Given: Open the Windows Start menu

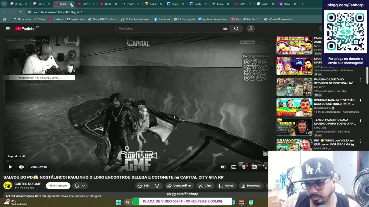Looking at the screenshot, I should (x=118, y=202).
